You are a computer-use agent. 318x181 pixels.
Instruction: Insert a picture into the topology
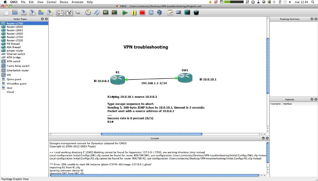[179, 12]
